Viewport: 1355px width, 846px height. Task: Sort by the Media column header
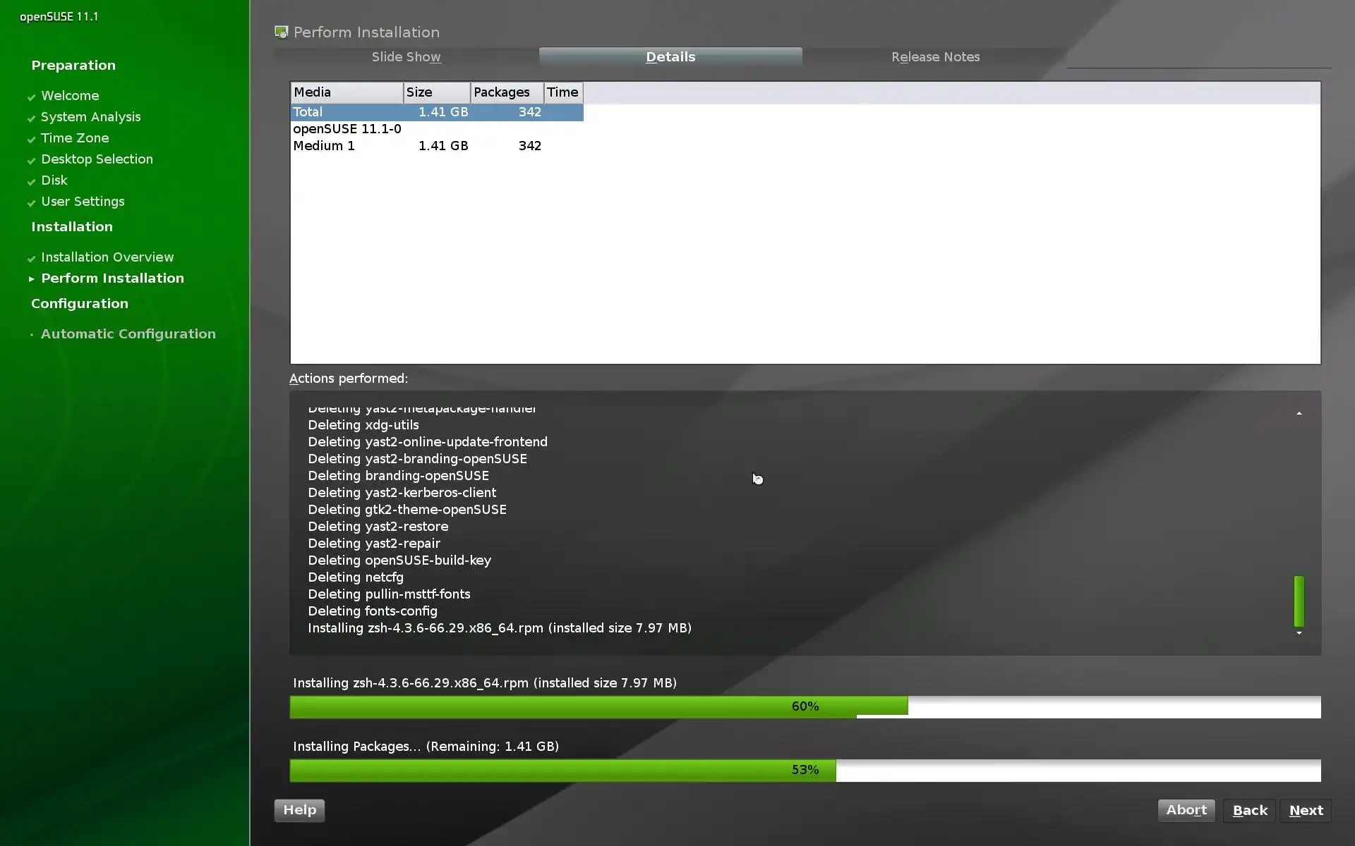click(x=346, y=92)
